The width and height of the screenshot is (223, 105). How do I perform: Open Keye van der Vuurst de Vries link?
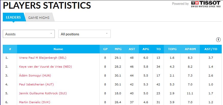click(x=45, y=67)
